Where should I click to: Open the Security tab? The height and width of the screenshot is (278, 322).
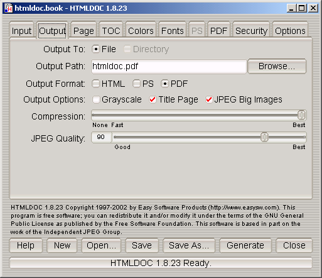click(x=251, y=31)
